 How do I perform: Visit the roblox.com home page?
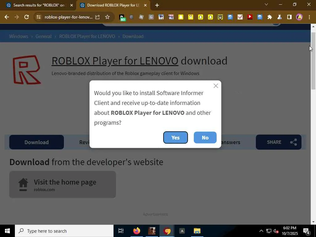tap(62, 185)
